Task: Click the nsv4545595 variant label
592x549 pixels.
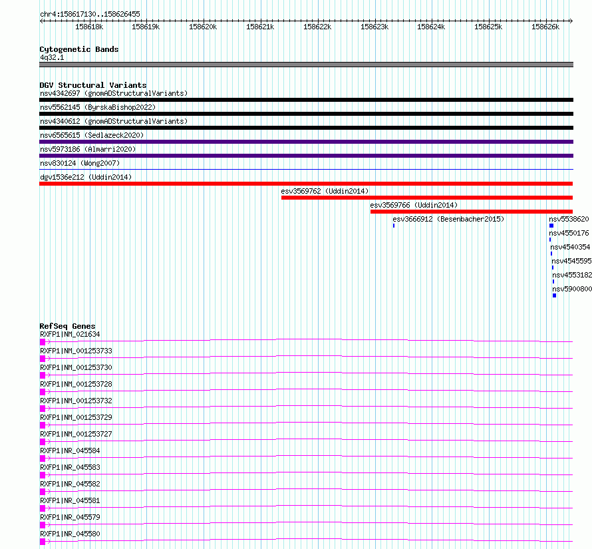Action: coord(571,261)
